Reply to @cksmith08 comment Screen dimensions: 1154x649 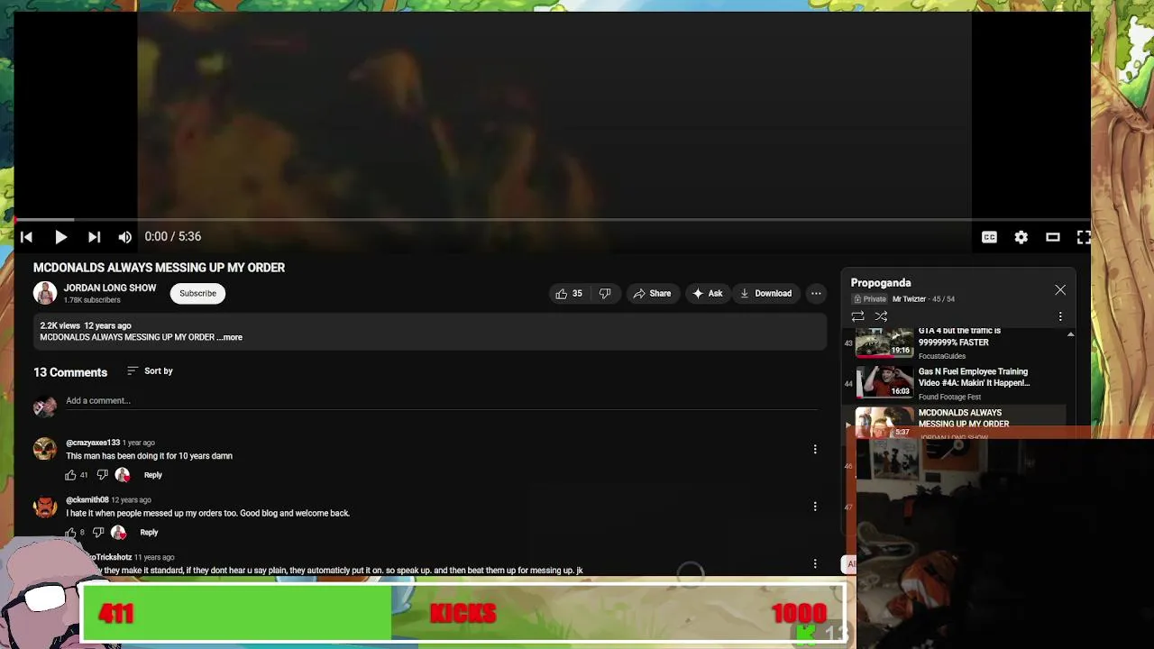[x=149, y=533]
